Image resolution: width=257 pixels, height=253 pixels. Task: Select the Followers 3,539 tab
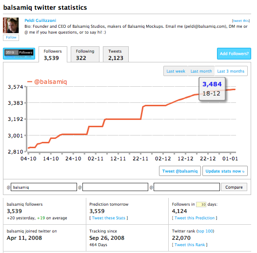tap(53, 55)
